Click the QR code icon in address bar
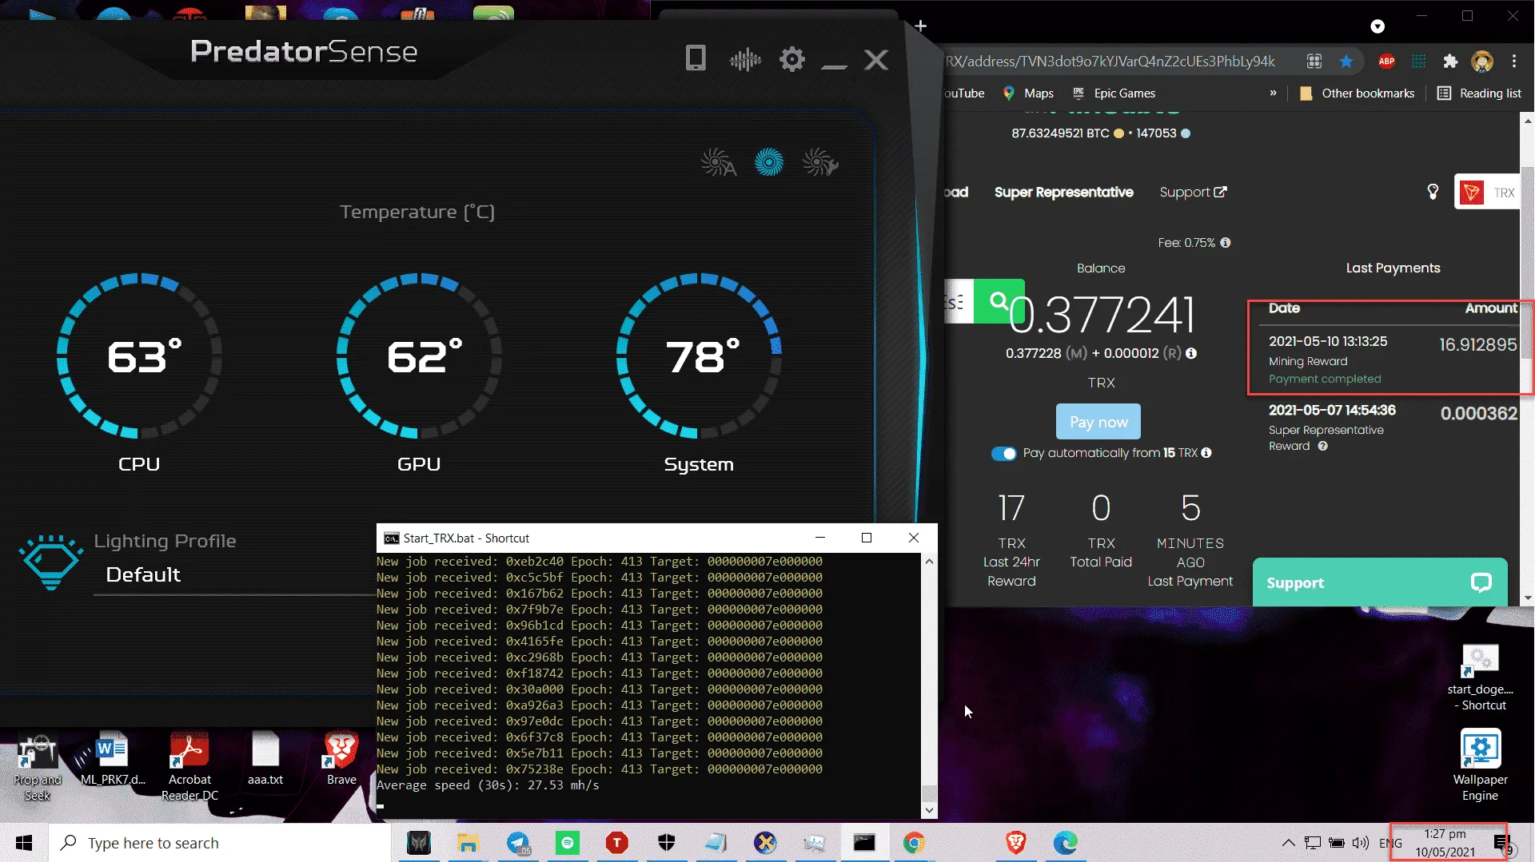Image resolution: width=1535 pixels, height=862 pixels. pos(1314,62)
